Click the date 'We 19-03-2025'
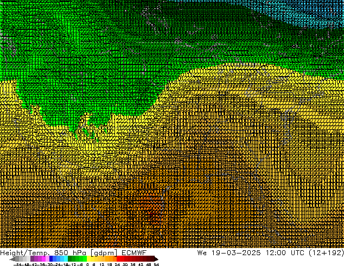344x266 pixels. click(229, 253)
